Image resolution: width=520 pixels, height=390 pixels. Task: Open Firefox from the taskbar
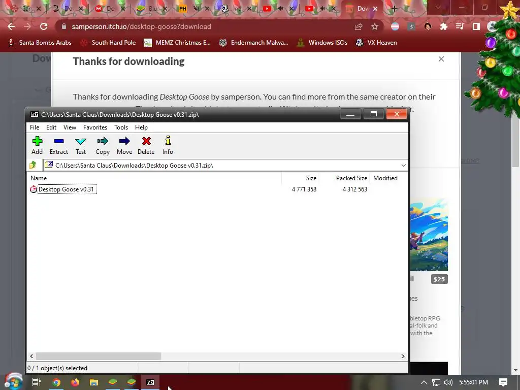(75, 382)
